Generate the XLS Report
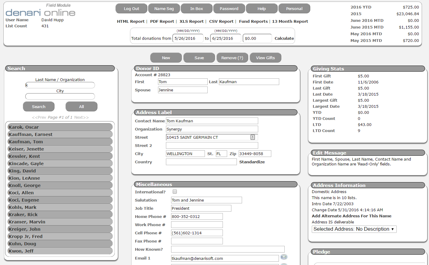Image resolution: width=429 pixels, height=265 pixels. [192, 21]
